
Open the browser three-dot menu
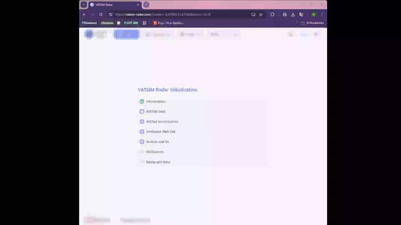(x=322, y=14)
